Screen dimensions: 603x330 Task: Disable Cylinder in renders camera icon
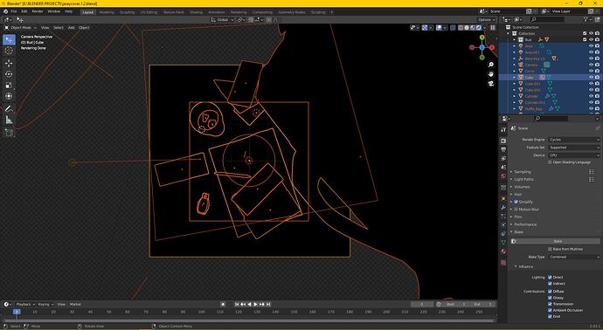point(597,96)
